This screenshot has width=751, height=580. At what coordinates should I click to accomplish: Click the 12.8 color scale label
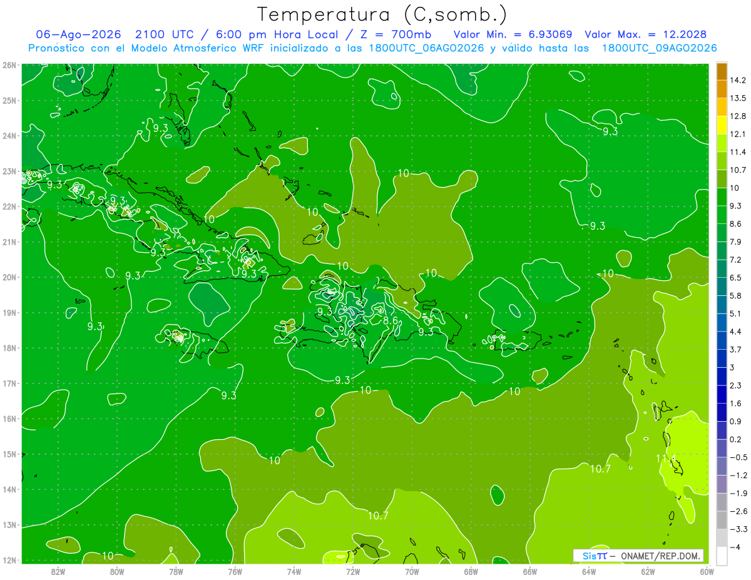pos(738,116)
